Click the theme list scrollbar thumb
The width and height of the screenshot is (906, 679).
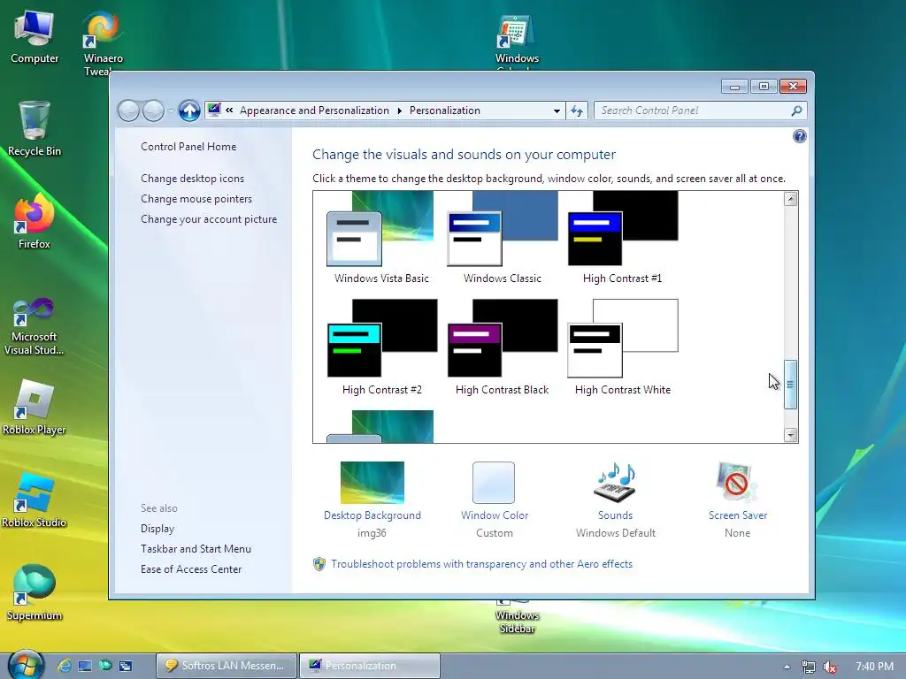(790, 385)
